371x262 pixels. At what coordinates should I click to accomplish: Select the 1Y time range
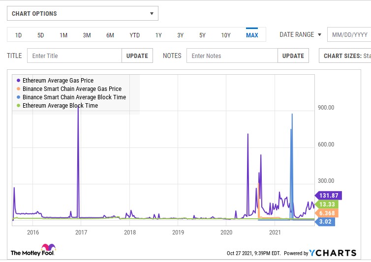158,35
